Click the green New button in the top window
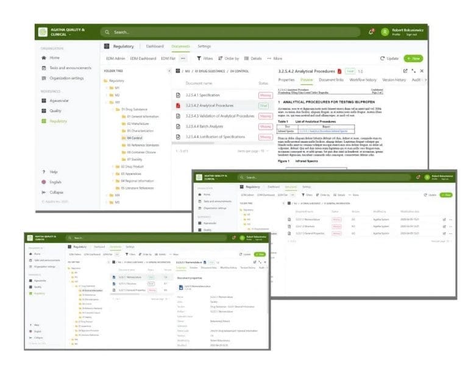The image size is (468, 374). pyautogui.click(x=413, y=58)
